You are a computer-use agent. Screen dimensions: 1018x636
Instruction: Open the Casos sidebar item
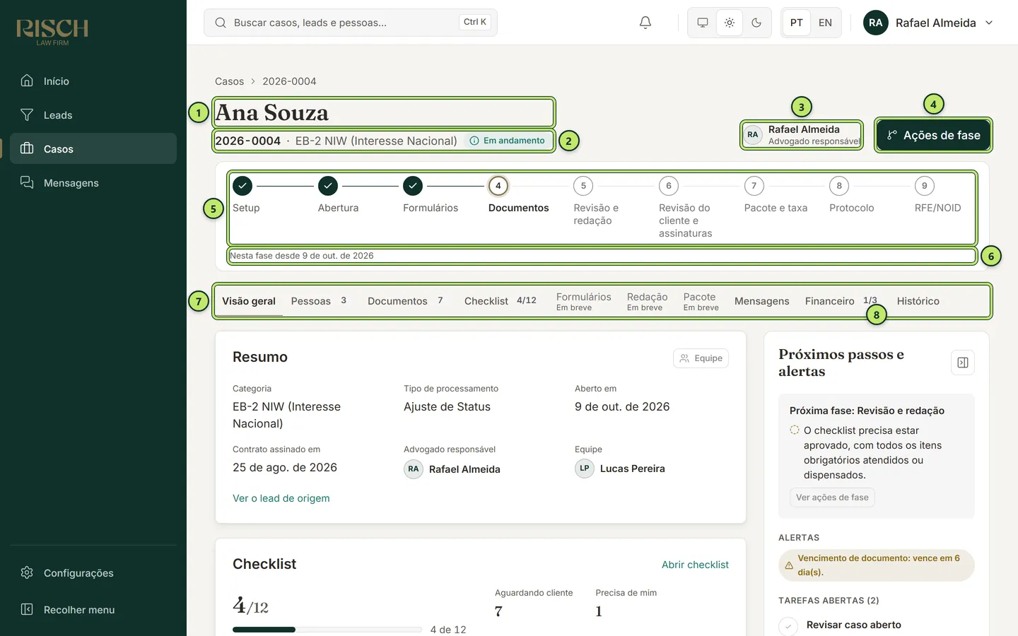click(x=93, y=148)
